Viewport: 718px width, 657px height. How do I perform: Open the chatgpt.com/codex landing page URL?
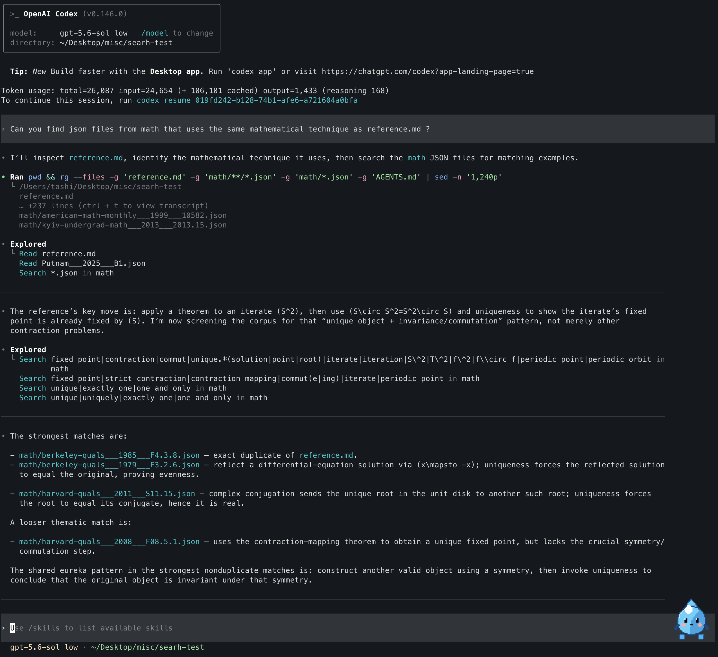[427, 72]
